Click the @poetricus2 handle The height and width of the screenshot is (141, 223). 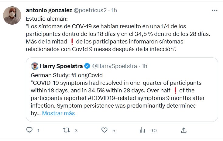pos(90,10)
